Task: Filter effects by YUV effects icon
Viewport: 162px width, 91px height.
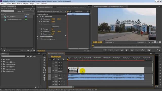Action: [x=34, y=56]
